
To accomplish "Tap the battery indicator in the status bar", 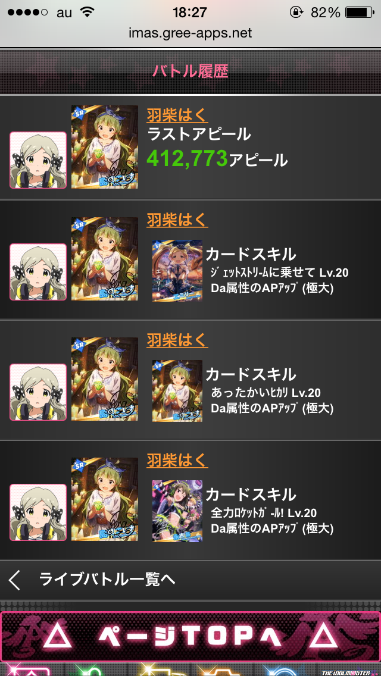I will (360, 12).
